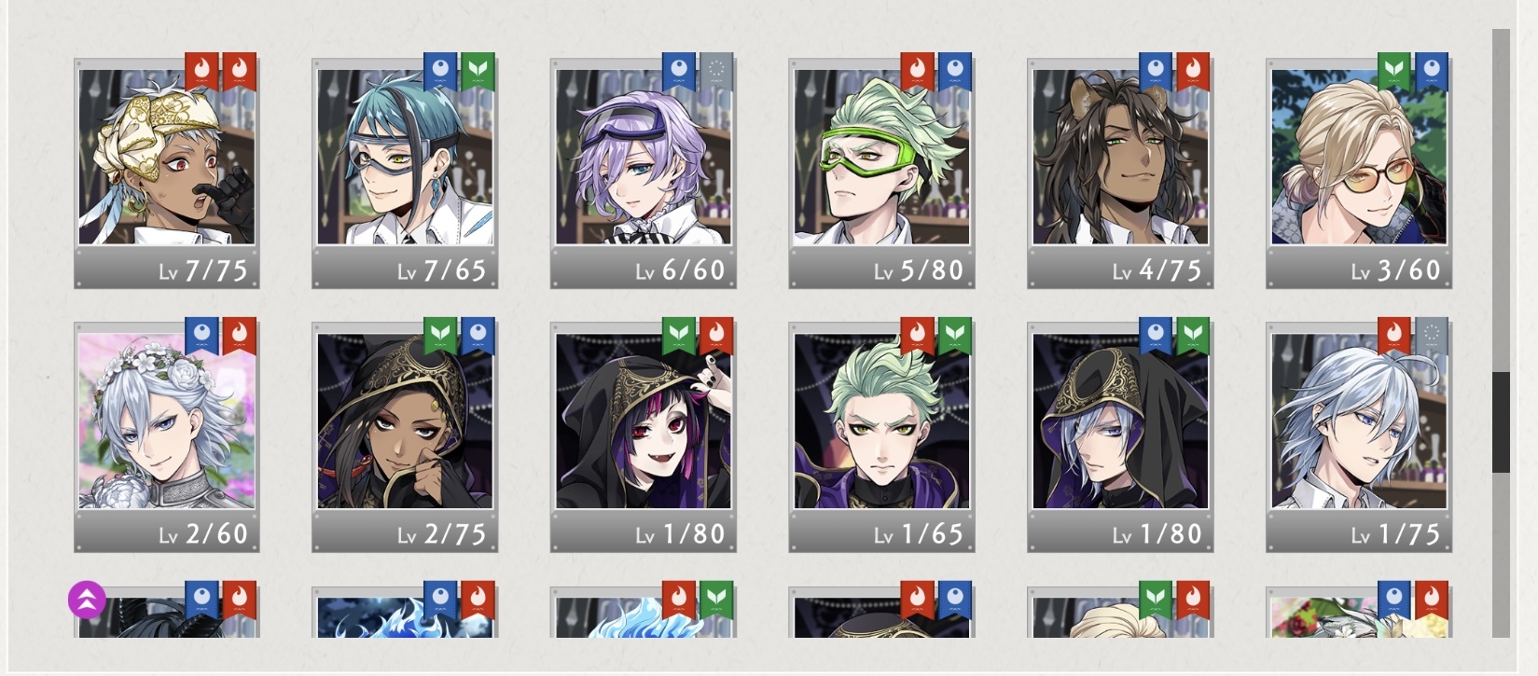Open the Lv 1/65 green-haired robe card
Screen dimensions: 1538x676
click(881, 437)
